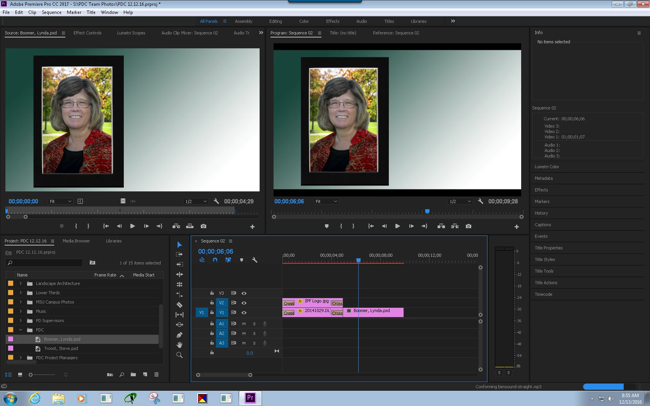This screenshot has width=650, height=406.
Task: Toggle sync lock for track V2
Action: point(234,303)
